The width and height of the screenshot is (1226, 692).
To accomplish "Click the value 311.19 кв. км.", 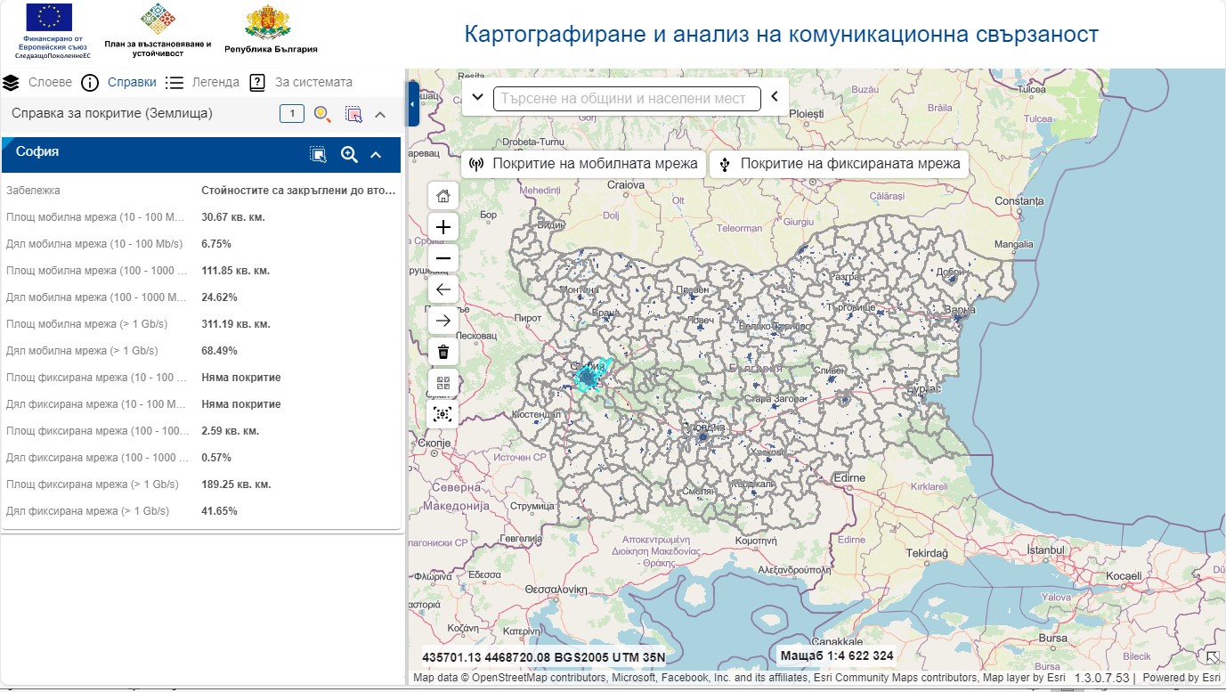I will [236, 324].
